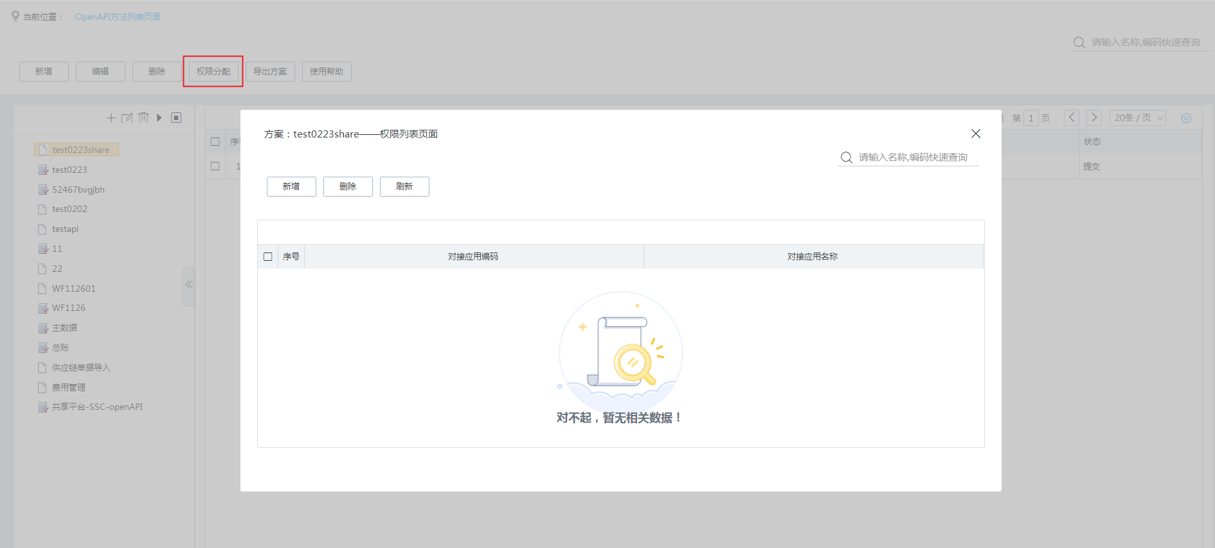Viewport: 1215px width, 548px height.
Task: Toggle select-all checkbox in background method table
Action: point(215,141)
